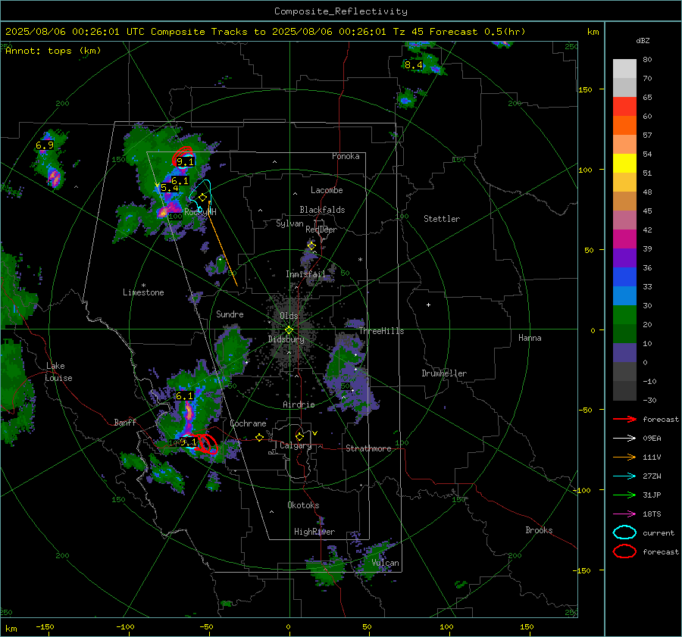This screenshot has height=637, width=682.
Task: Click the red forecast arrow in legend
Action: (x=624, y=419)
